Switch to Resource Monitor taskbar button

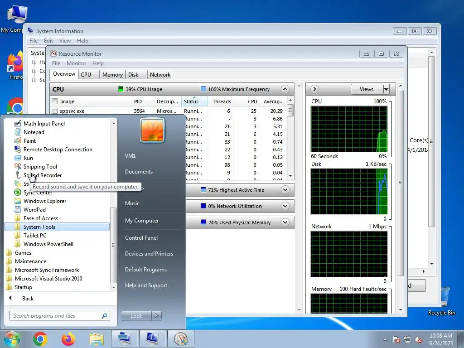coord(181,339)
